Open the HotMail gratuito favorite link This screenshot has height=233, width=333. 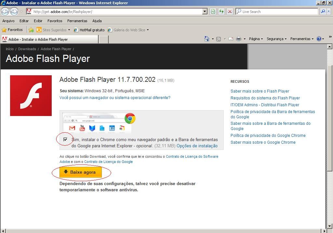tap(89, 30)
